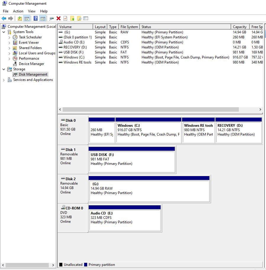Click the red X Delete icon

click(59, 18)
